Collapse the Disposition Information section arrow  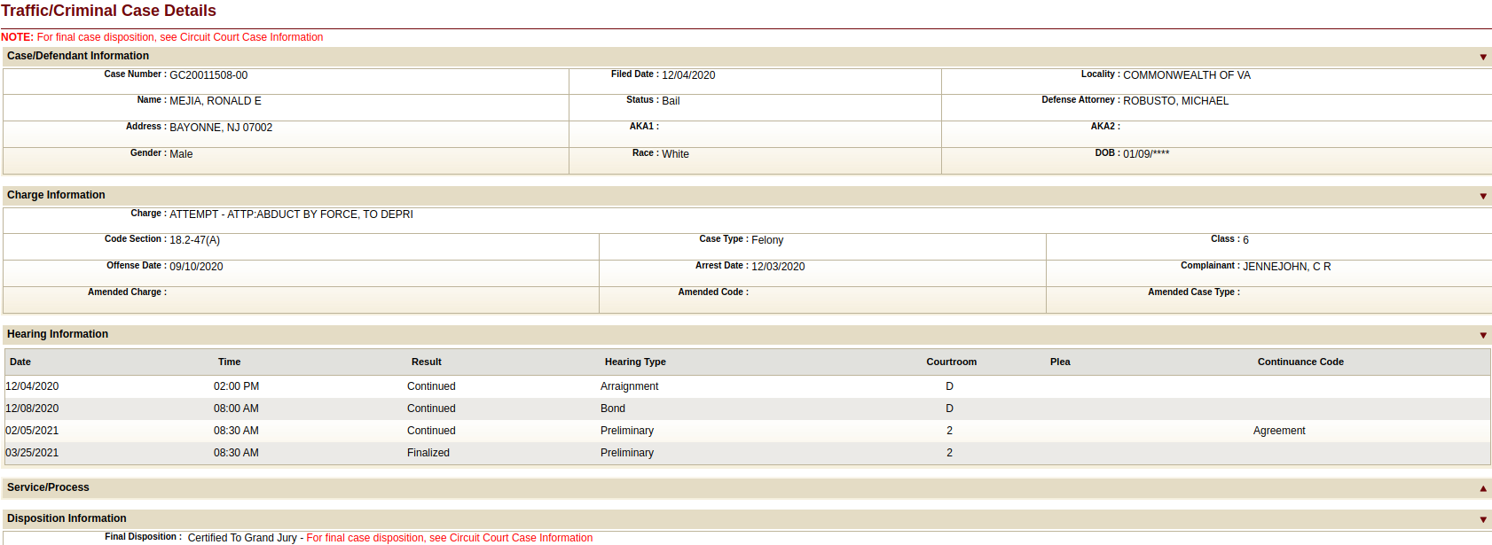1483,519
